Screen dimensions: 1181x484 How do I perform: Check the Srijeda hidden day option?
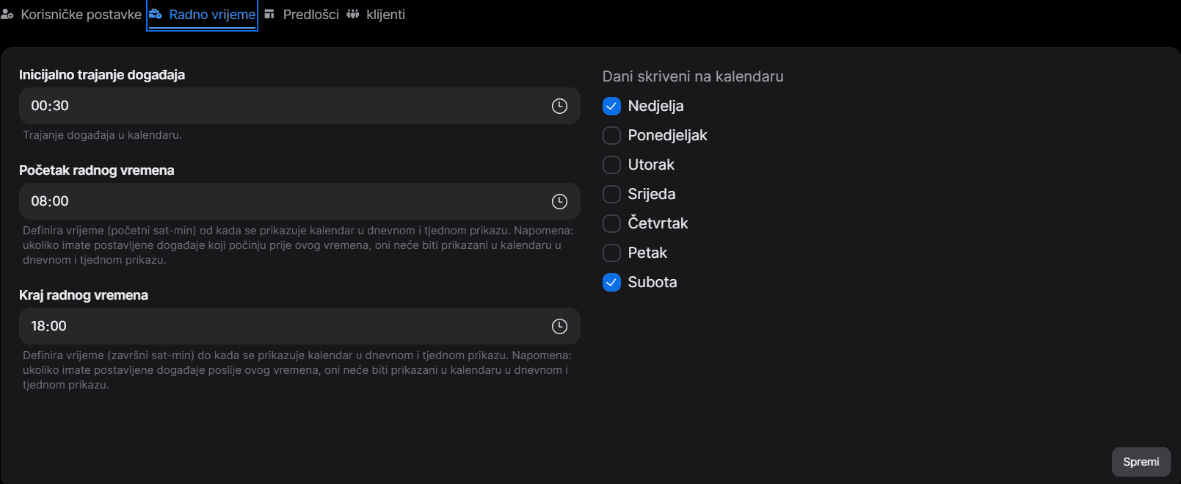[611, 194]
